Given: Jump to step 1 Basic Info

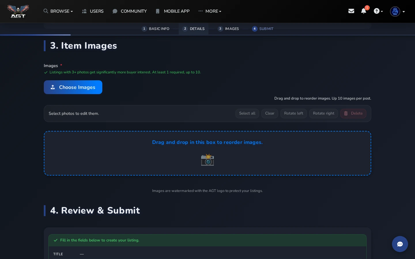Looking at the screenshot, I should [x=156, y=29].
